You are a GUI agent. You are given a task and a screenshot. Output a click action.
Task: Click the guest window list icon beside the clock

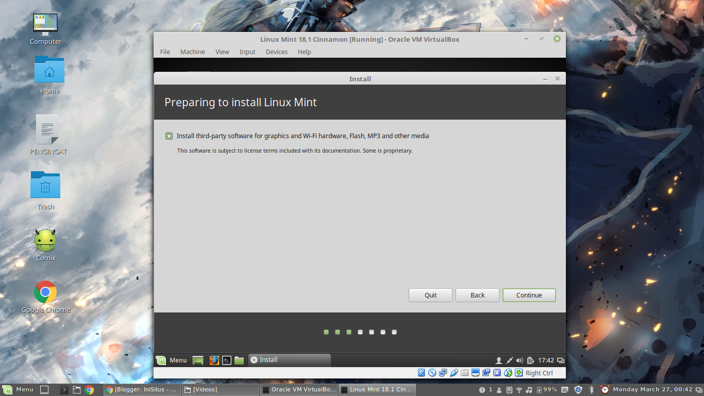[561, 360]
